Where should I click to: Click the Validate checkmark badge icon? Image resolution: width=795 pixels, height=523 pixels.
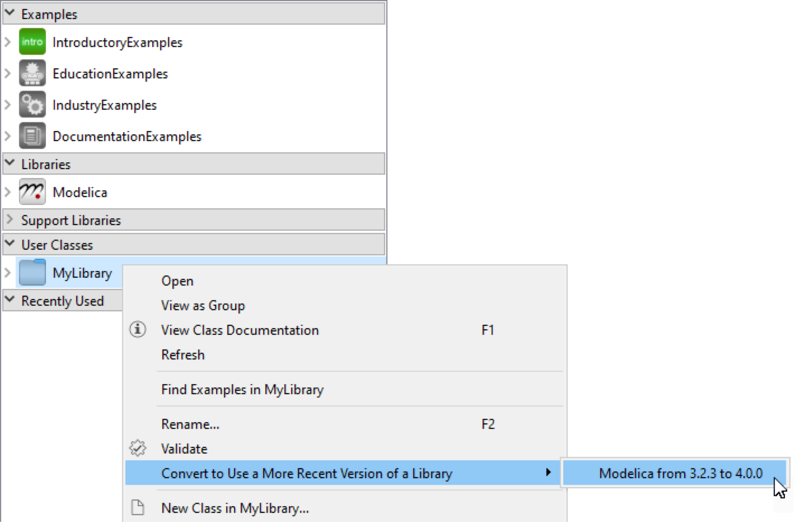point(138,449)
